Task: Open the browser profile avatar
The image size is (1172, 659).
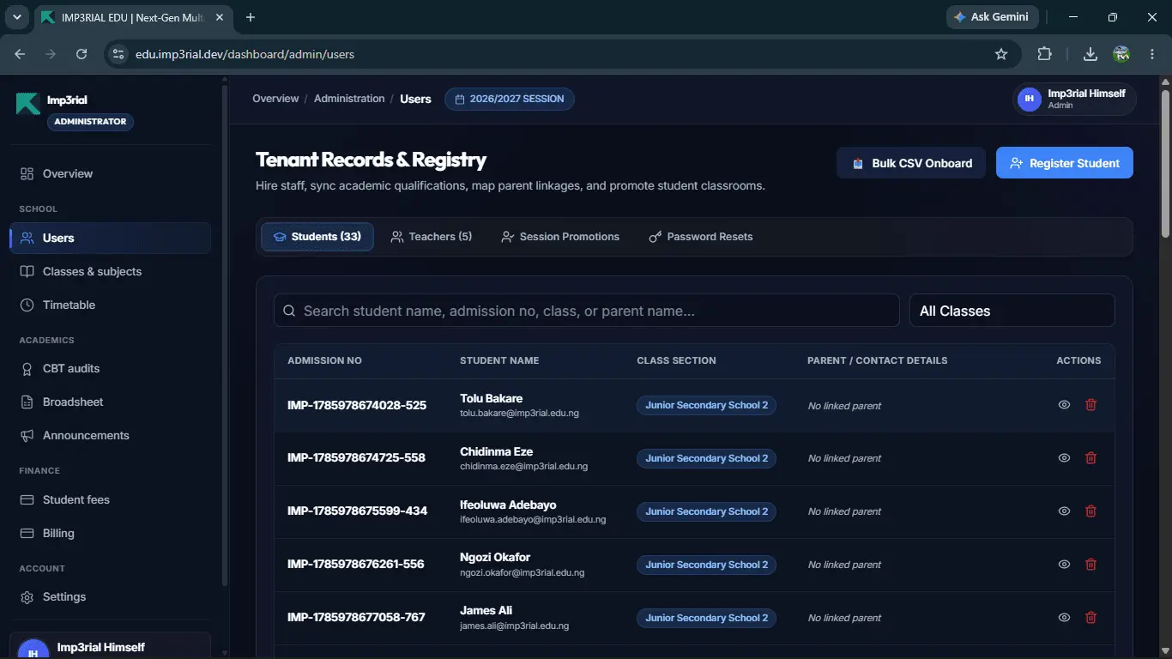Action: (1121, 54)
